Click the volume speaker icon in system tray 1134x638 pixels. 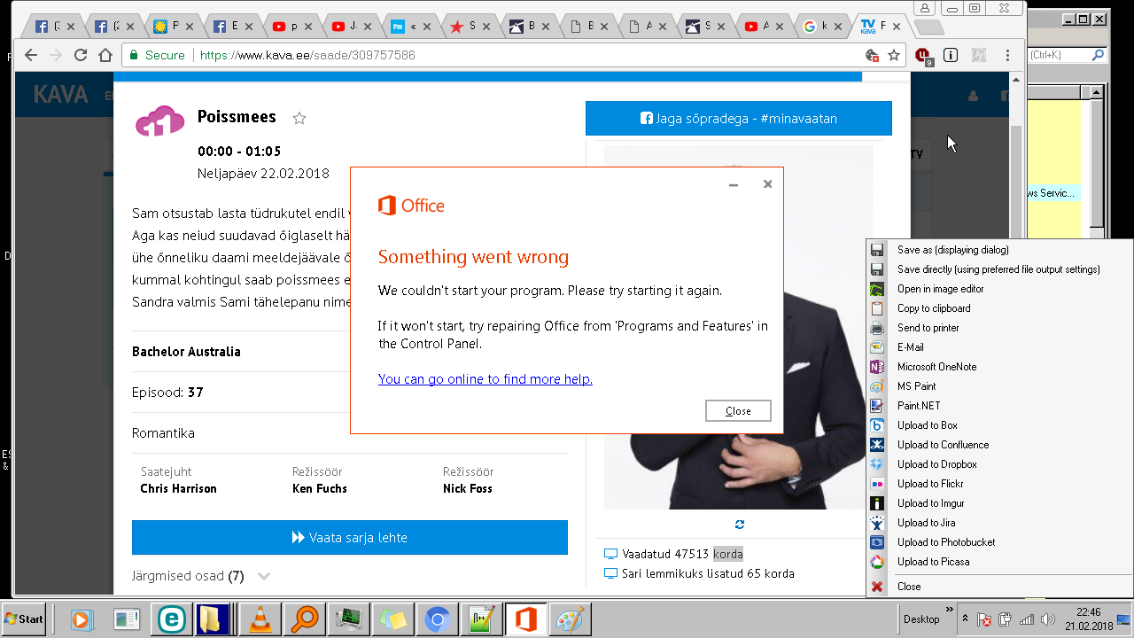[x=1048, y=619]
